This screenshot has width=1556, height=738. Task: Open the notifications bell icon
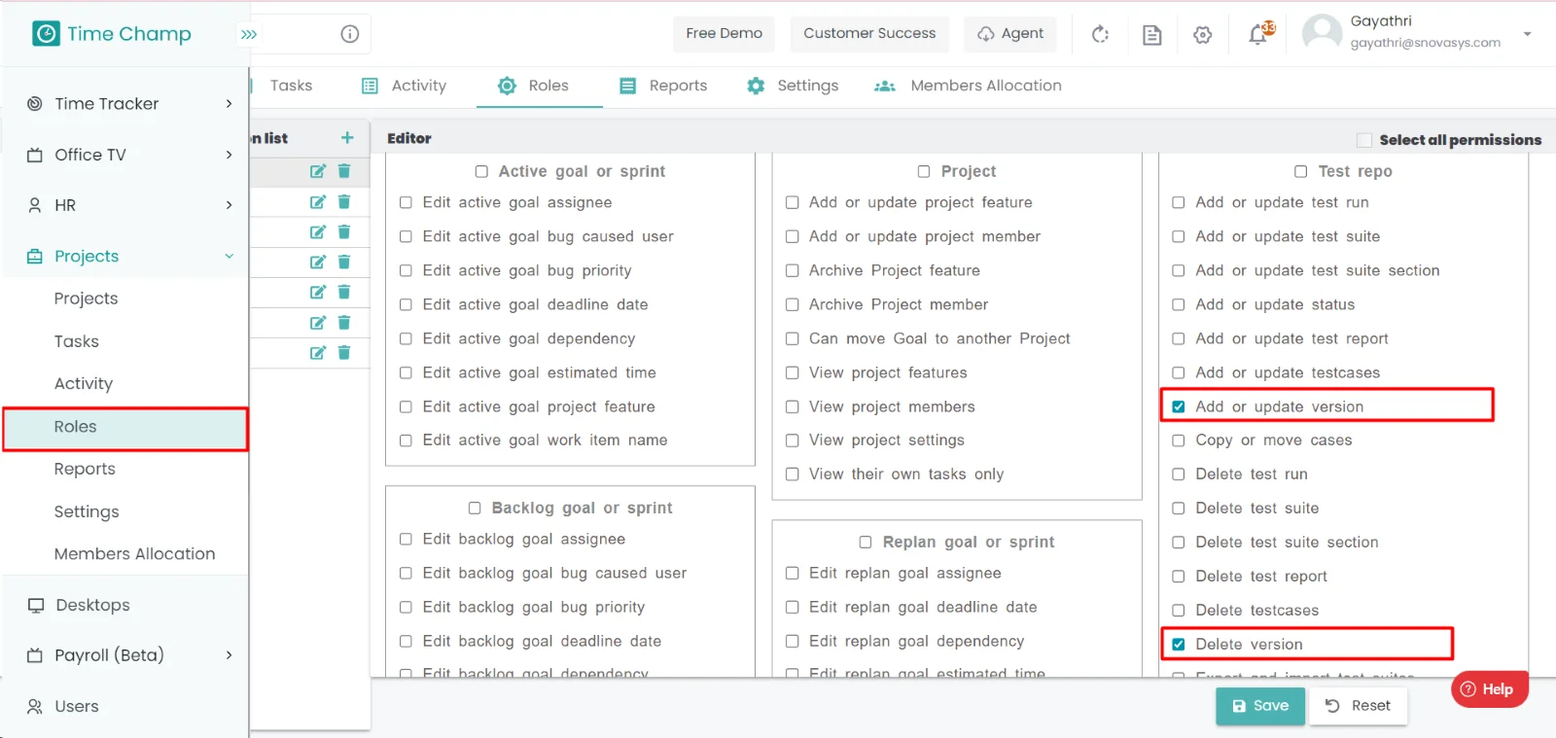[x=1260, y=33]
